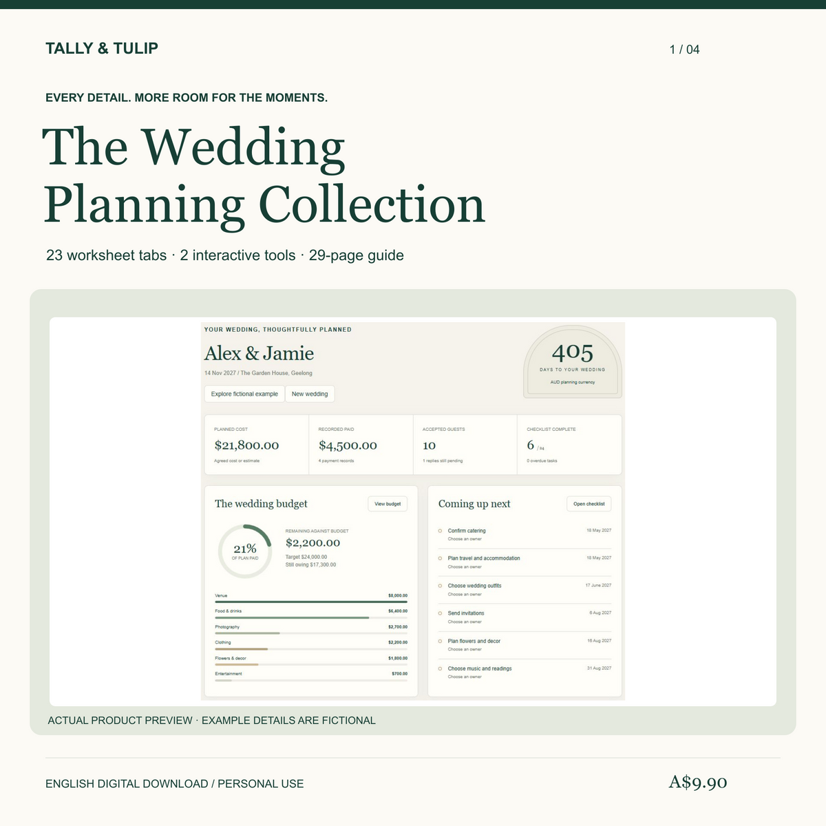Click the 17 June 2027 due date
This screenshot has width=826, height=826.
(598, 585)
